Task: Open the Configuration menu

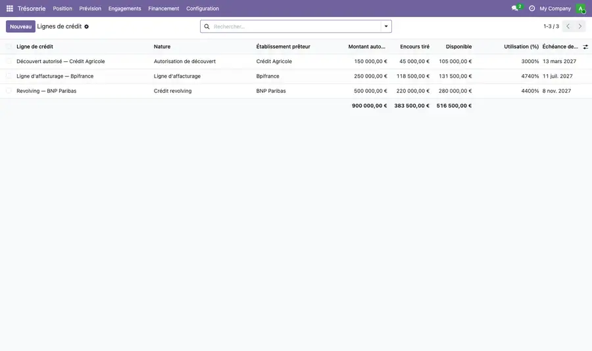Action: point(203,9)
